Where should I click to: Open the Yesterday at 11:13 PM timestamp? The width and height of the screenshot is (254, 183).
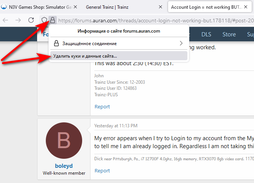click(x=116, y=126)
